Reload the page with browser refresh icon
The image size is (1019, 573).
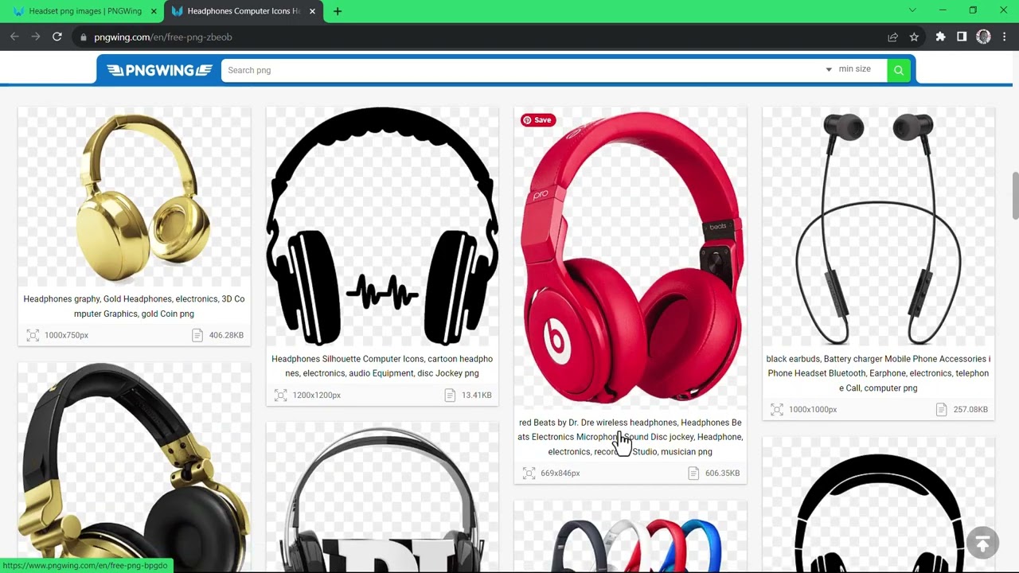click(57, 37)
